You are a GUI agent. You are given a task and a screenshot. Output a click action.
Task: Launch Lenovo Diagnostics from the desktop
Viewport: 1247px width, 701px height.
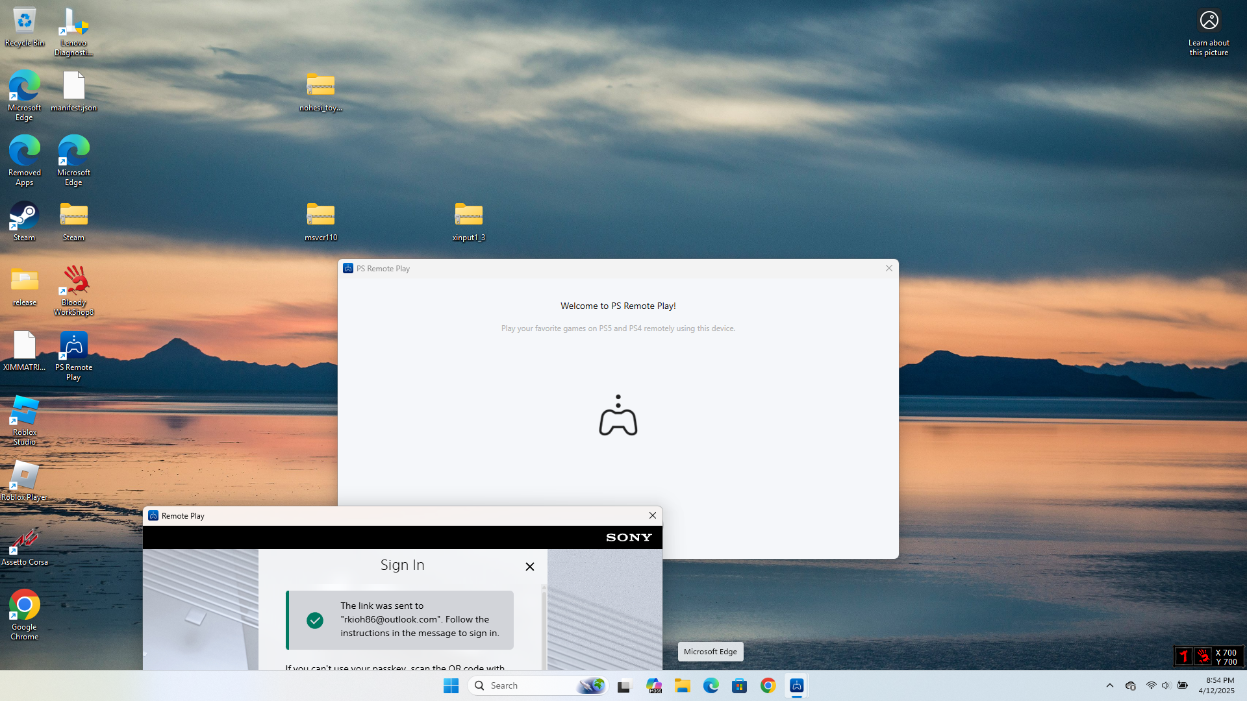(x=73, y=32)
